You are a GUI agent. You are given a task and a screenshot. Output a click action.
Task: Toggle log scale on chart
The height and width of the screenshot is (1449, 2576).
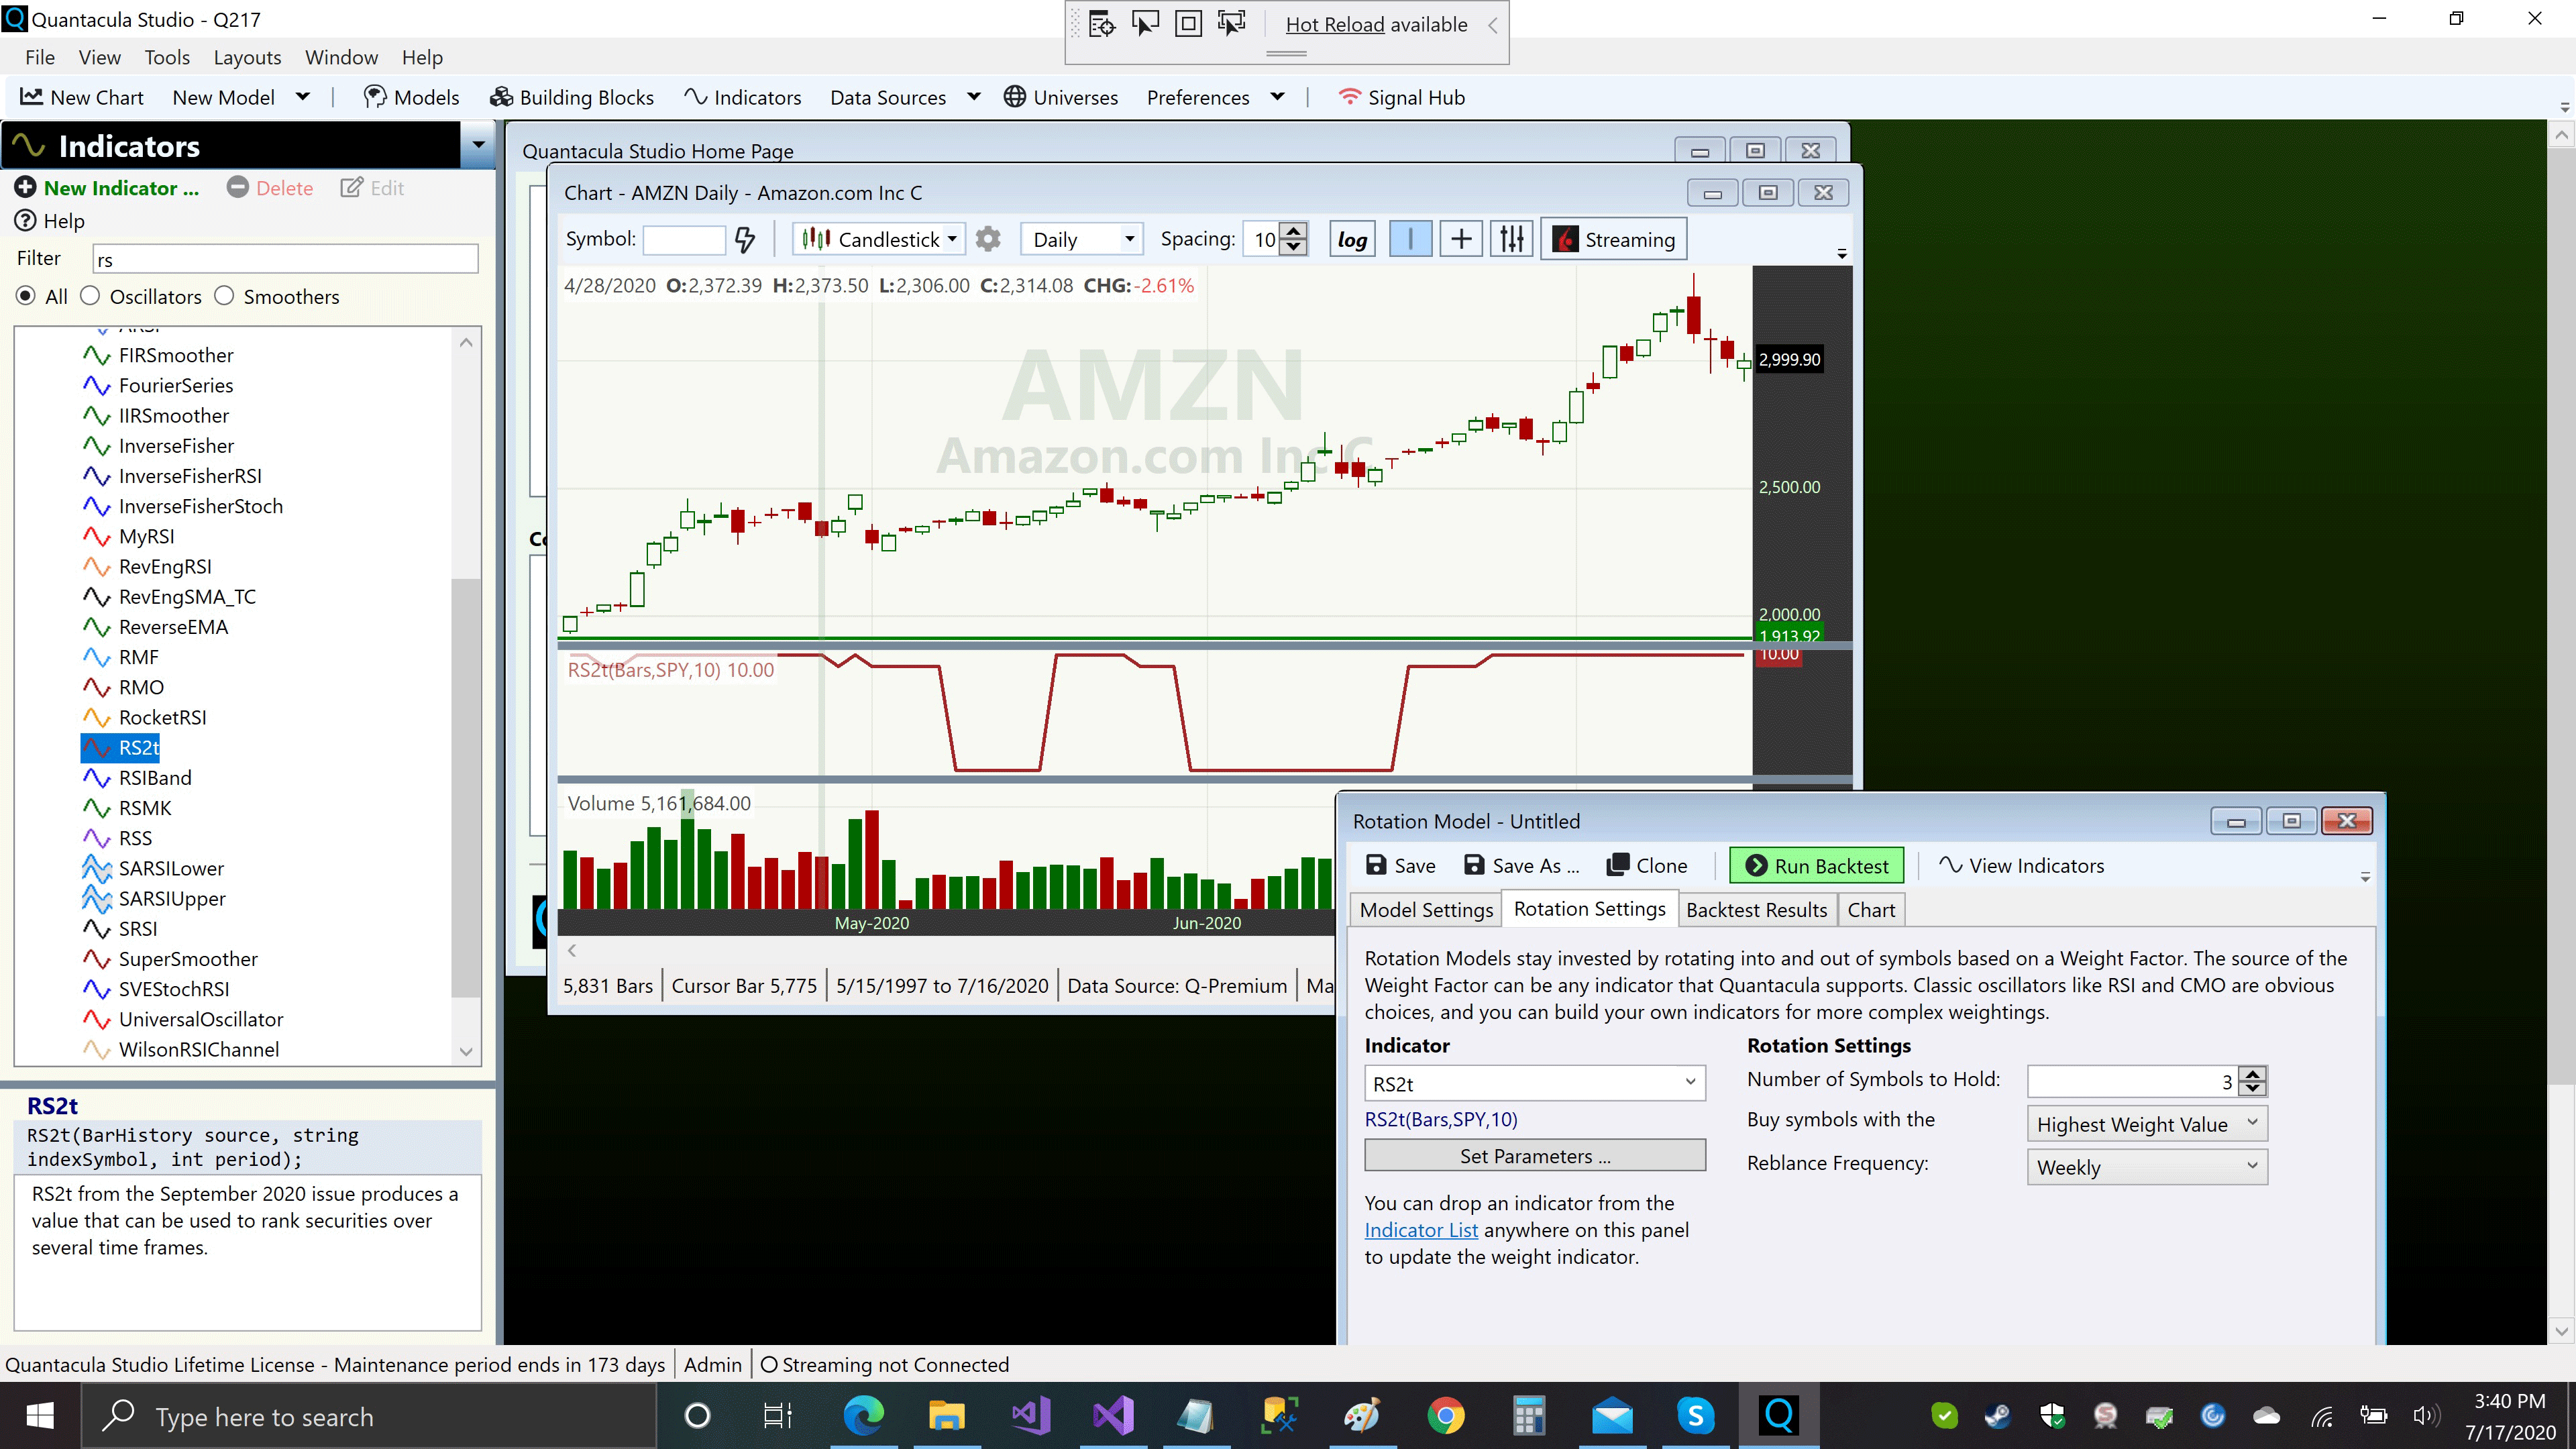pos(1352,239)
